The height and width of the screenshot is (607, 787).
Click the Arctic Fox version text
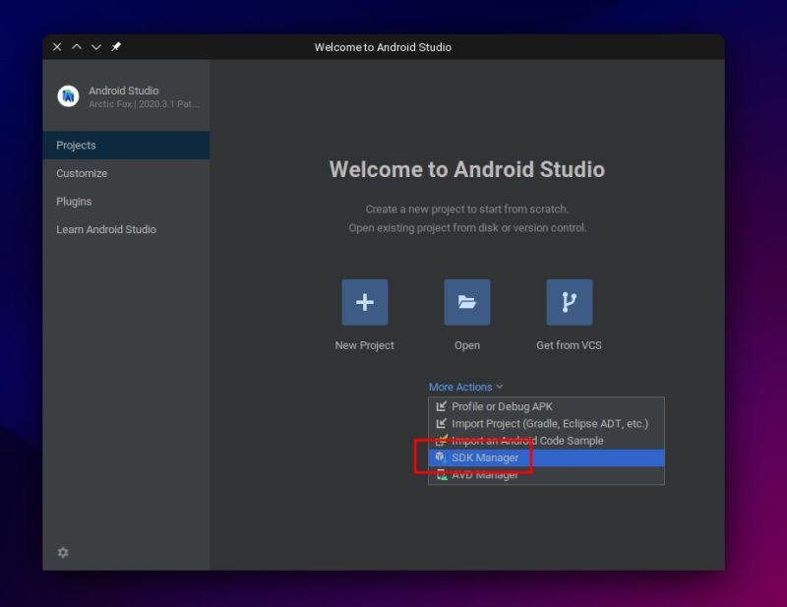144,104
